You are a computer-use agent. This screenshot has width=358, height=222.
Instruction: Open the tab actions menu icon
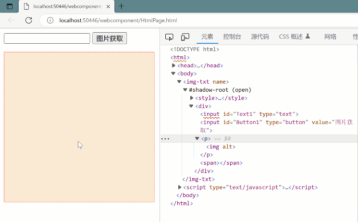tap(10, 6)
